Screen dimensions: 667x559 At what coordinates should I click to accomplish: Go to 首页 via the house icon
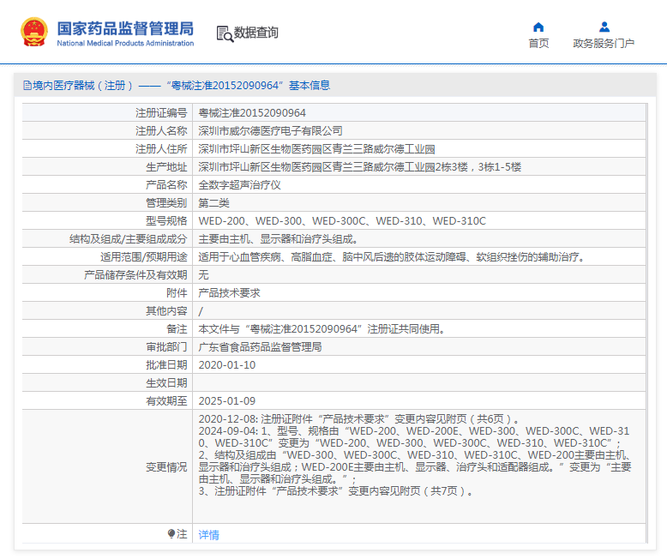[538, 27]
